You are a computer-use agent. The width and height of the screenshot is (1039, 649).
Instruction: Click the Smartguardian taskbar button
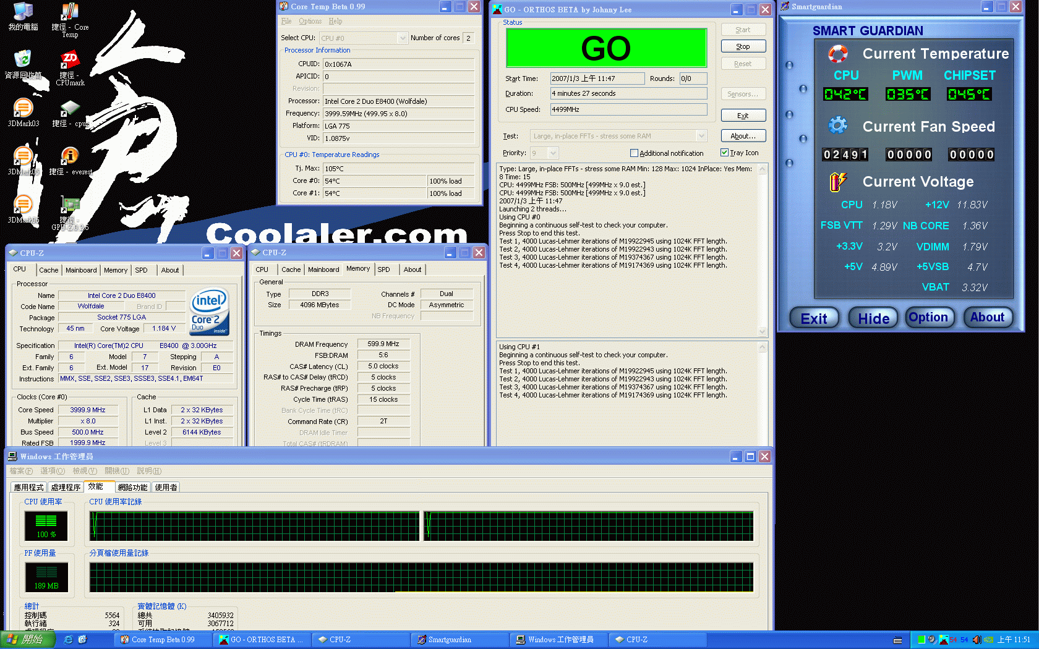point(460,640)
